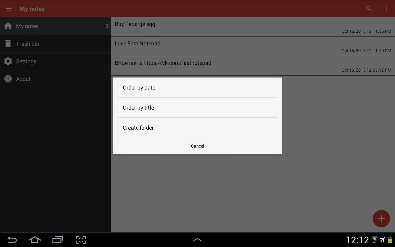
Task: Open the Buy Faberge egg note
Action: 253,27
